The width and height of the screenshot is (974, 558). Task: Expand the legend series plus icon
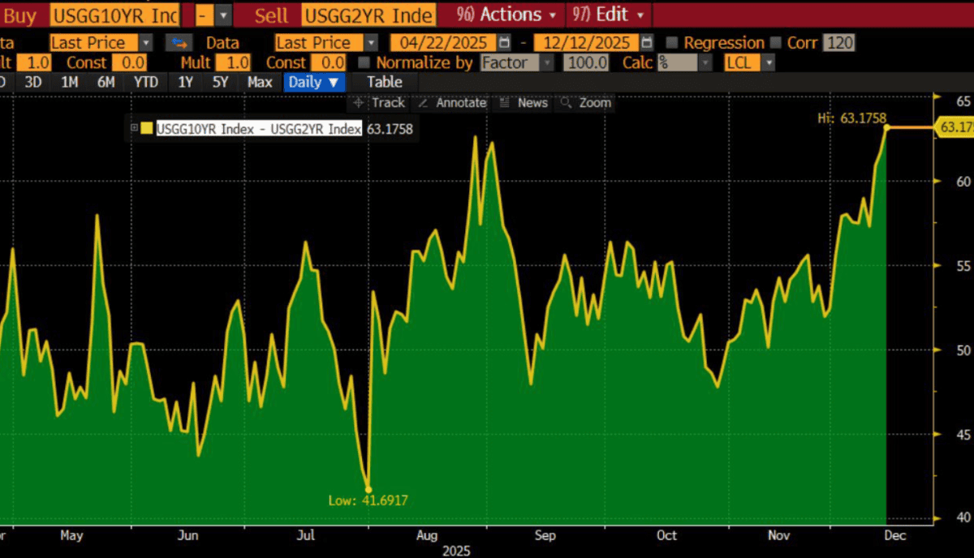135,128
